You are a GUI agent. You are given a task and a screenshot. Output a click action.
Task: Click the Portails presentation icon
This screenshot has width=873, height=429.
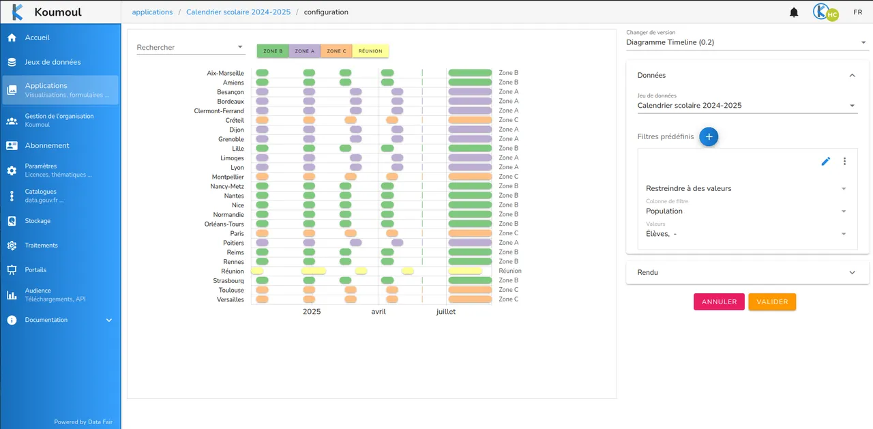click(x=12, y=269)
